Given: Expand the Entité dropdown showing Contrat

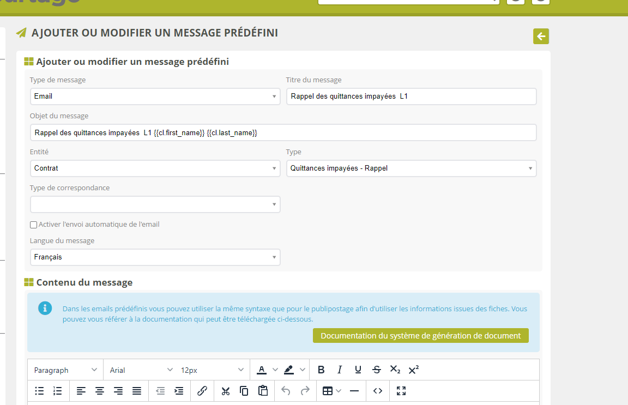Looking at the screenshot, I should pos(155,168).
